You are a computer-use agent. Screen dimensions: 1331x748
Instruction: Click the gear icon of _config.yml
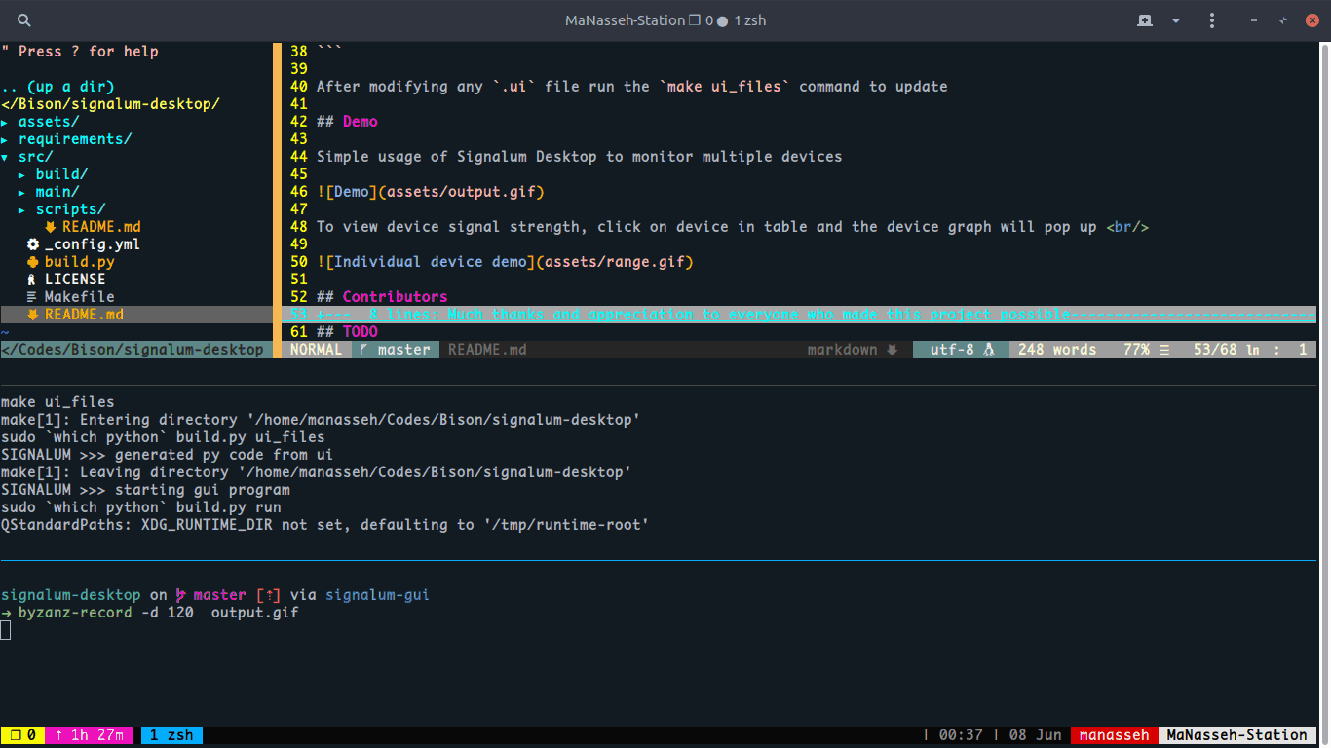click(33, 244)
